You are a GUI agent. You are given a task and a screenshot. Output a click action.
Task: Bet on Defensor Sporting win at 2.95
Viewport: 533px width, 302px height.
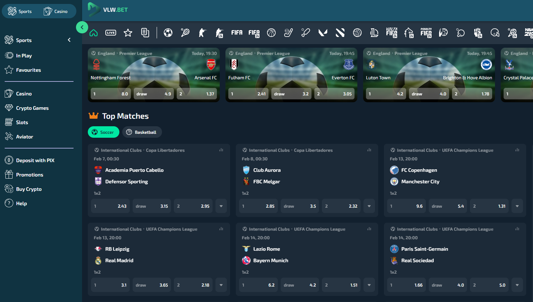[x=193, y=206]
